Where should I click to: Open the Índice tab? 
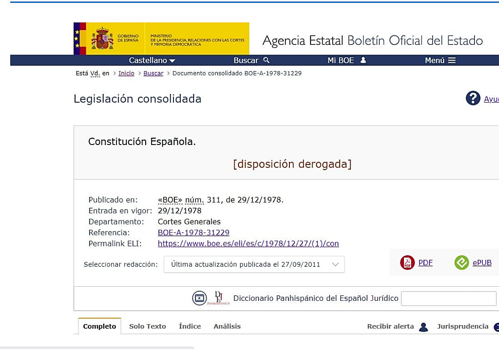[190, 327]
